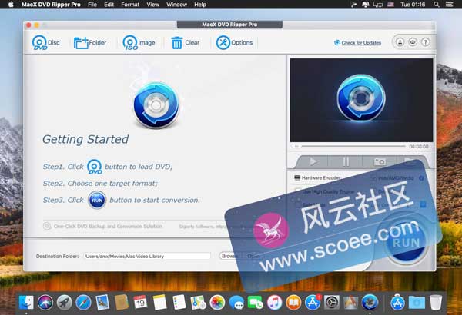The image size is (462, 315).
Task: Click the large RUN button
Action: tap(407, 243)
